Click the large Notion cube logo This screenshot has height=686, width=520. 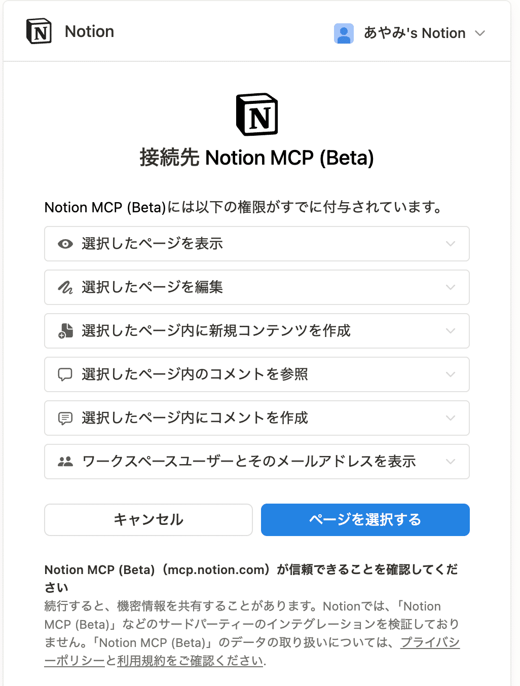click(x=257, y=115)
